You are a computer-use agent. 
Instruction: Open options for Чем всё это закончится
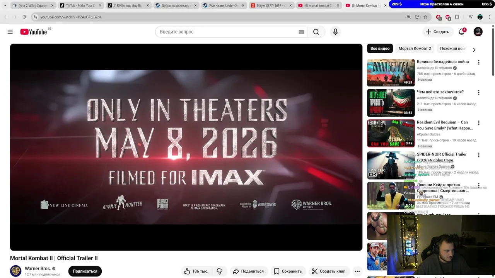(478, 92)
